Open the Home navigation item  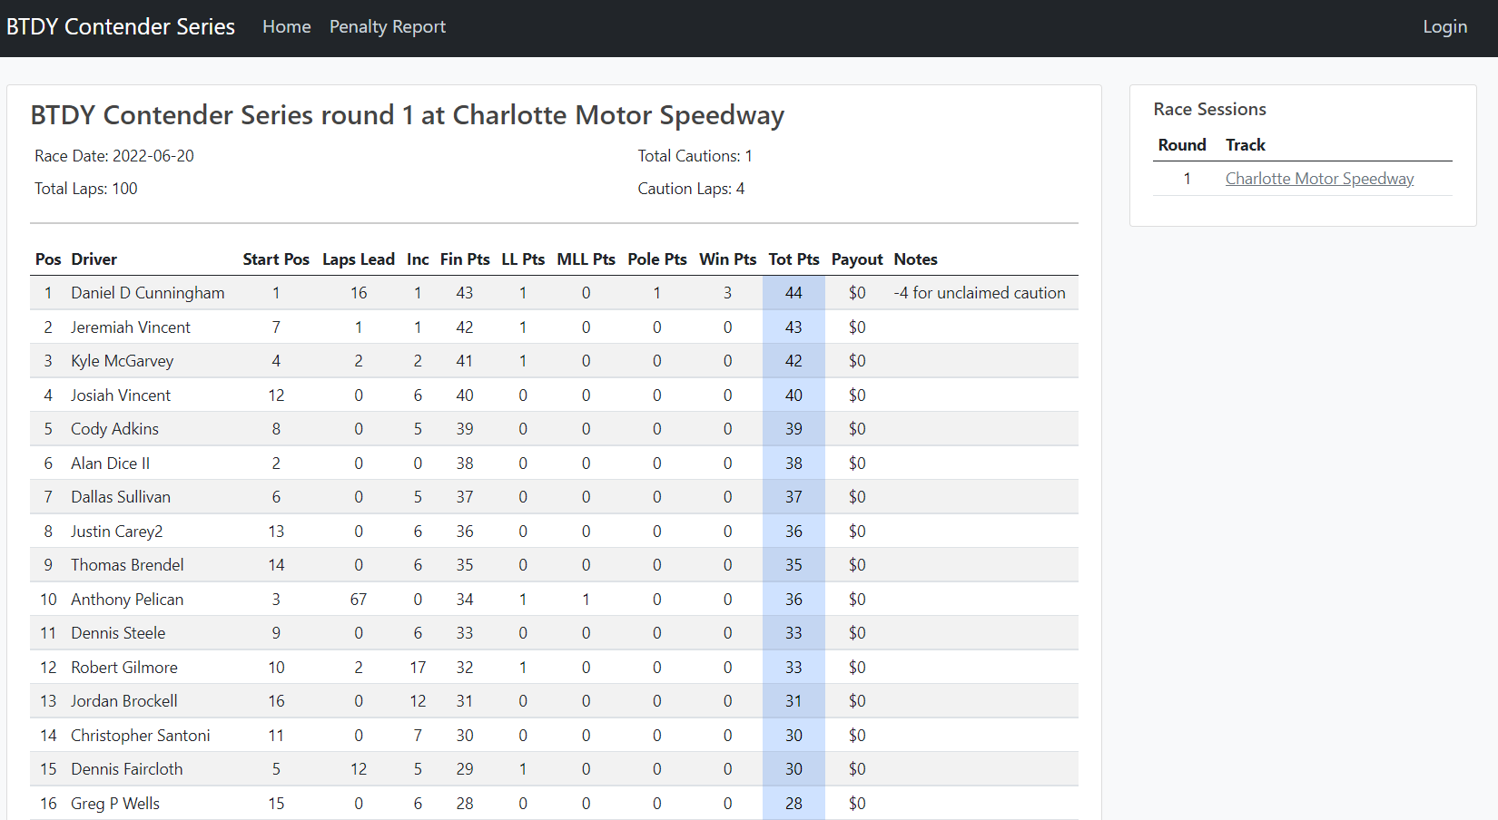(x=286, y=26)
